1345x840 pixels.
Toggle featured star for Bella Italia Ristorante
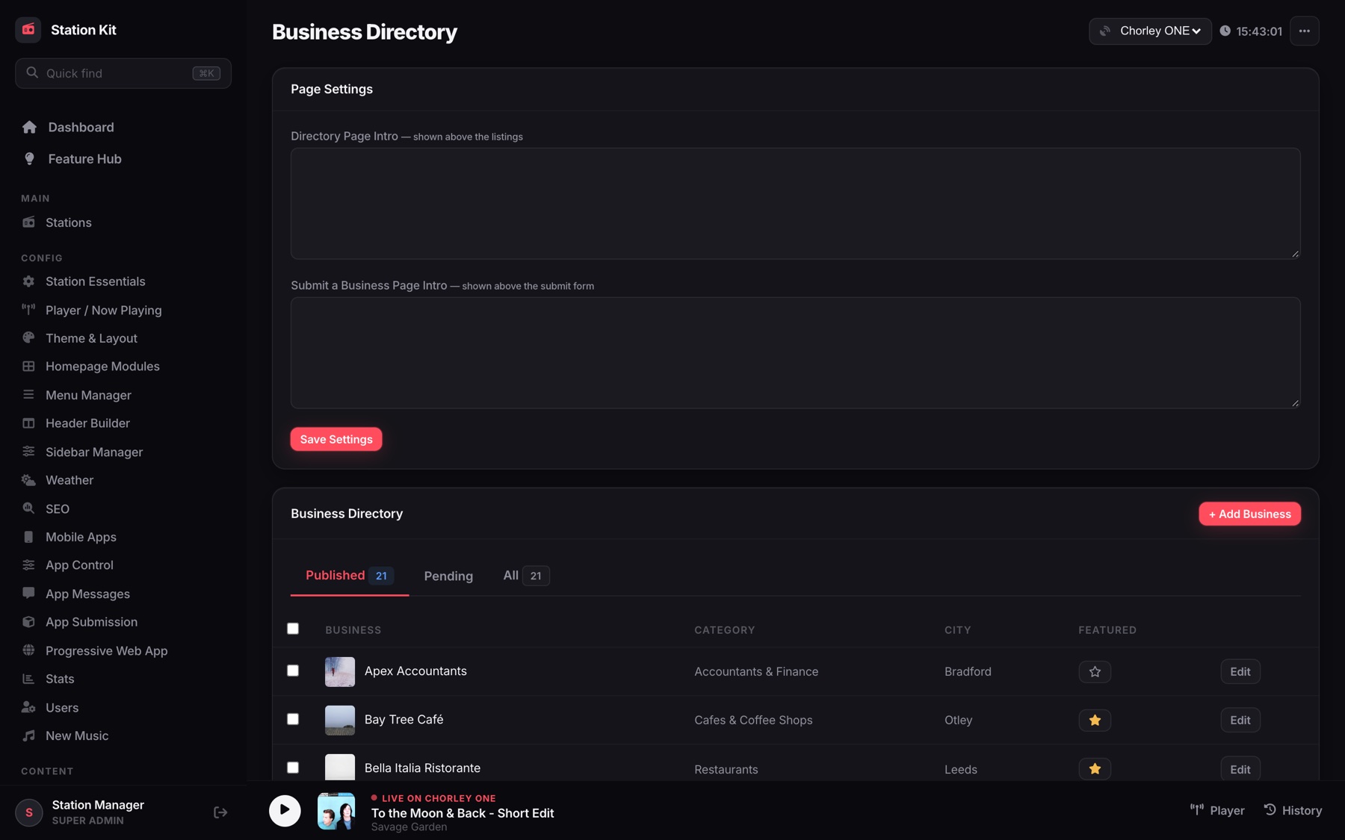[1095, 769]
